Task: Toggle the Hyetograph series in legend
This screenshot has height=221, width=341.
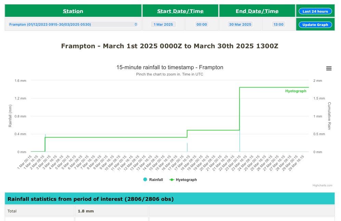Action: coord(186,180)
